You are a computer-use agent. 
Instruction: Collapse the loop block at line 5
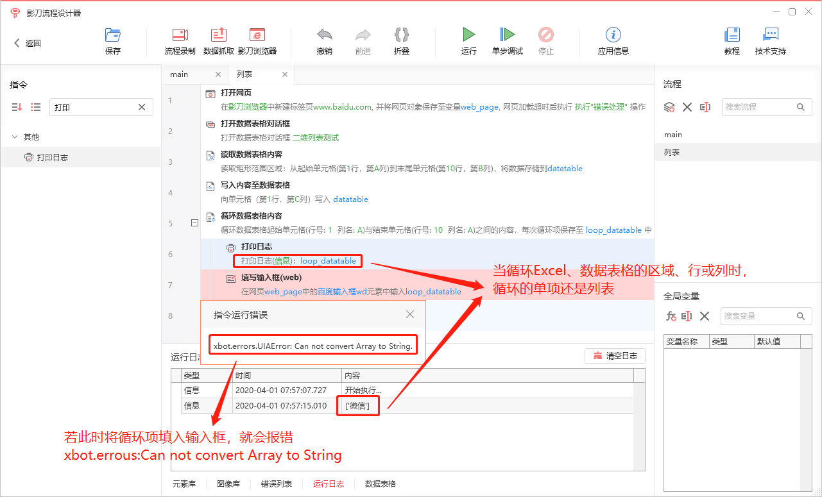(194, 223)
